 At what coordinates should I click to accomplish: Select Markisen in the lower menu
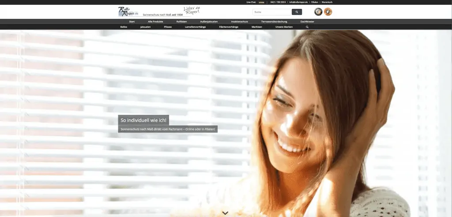[x=256, y=27]
